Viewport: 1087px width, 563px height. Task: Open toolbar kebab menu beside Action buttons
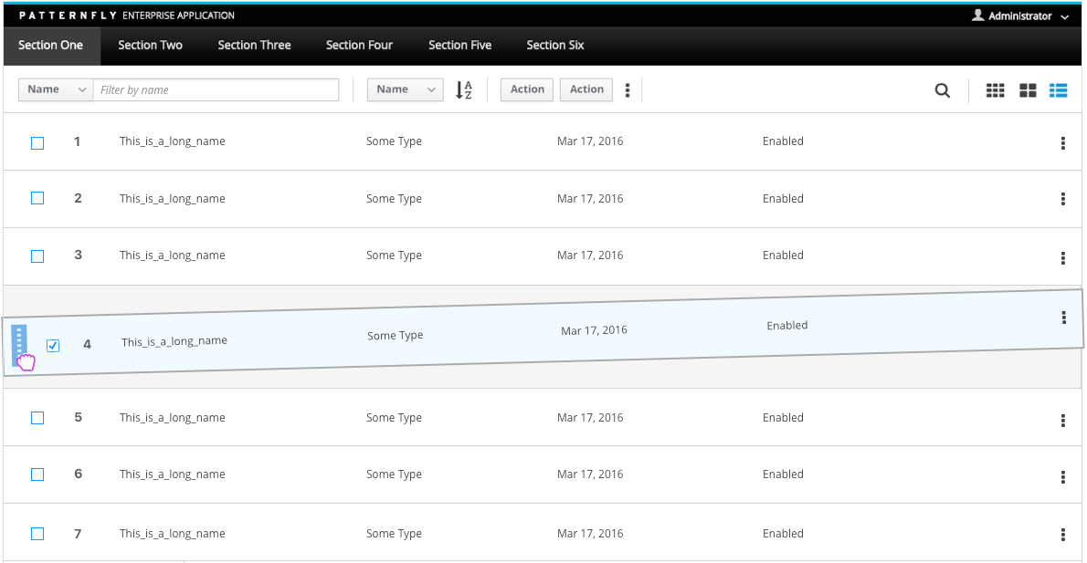(628, 90)
